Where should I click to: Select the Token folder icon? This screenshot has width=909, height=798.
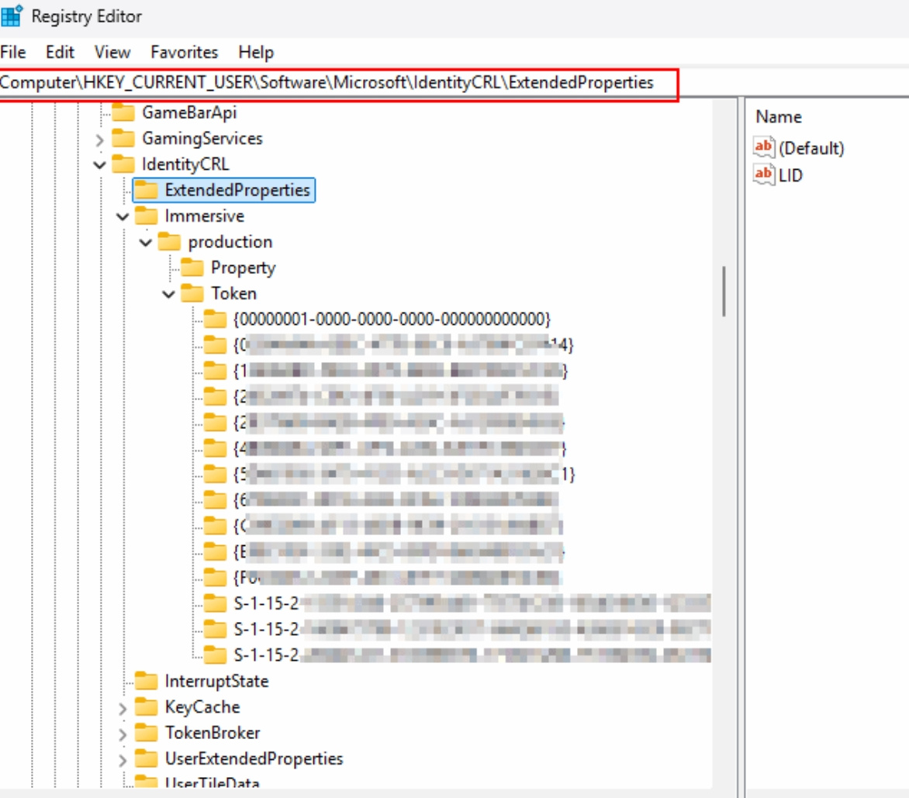pos(192,293)
